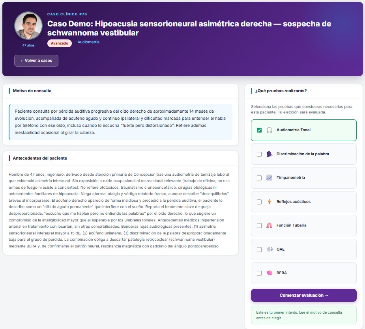
Task: Click the Audiometría category label in header
Action: tap(88, 42)
